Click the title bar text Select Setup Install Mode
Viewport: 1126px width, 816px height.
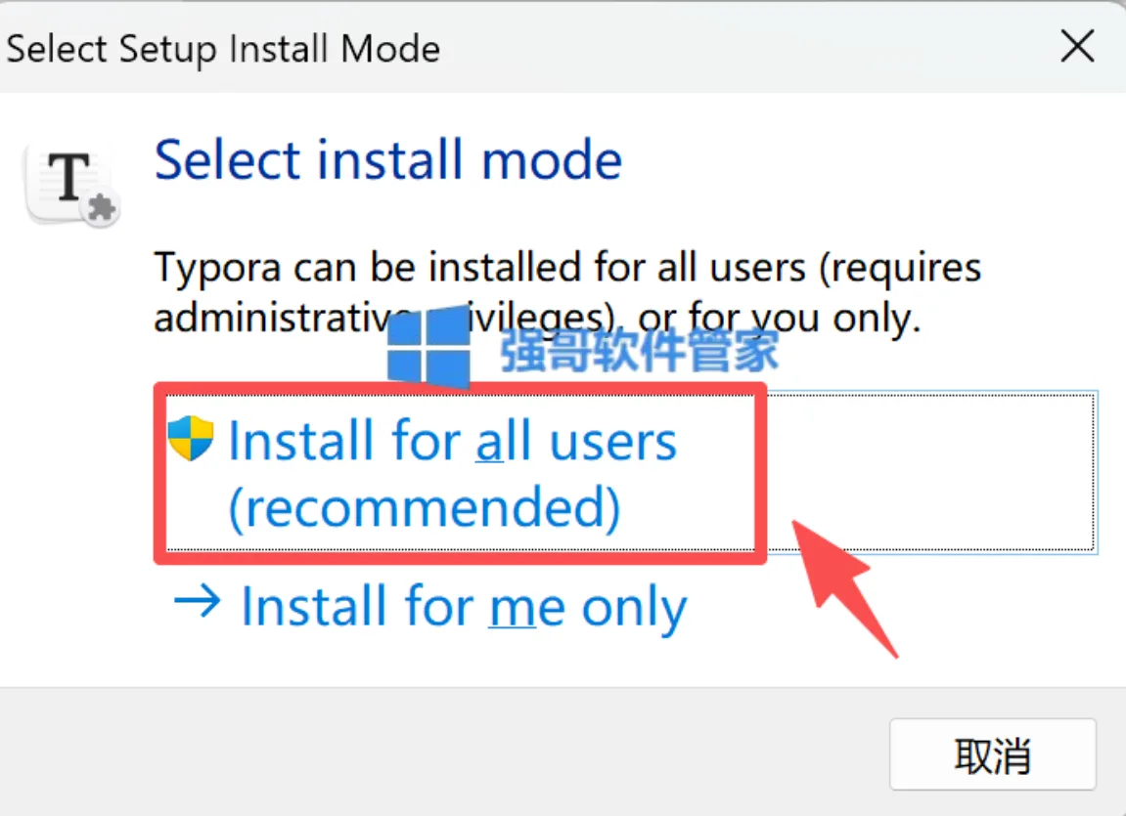(x=223, y=50)
